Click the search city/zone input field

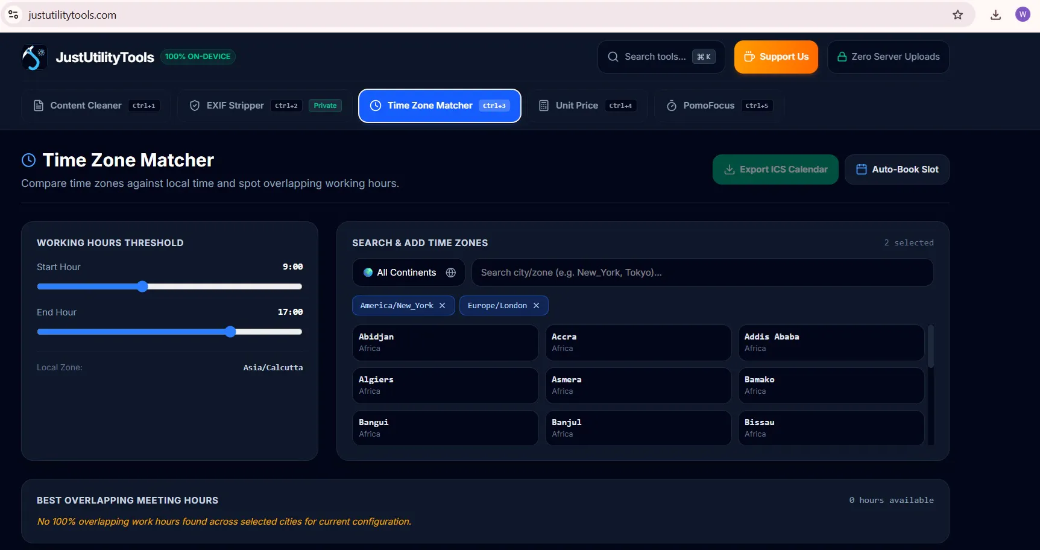tap(702, 273)
